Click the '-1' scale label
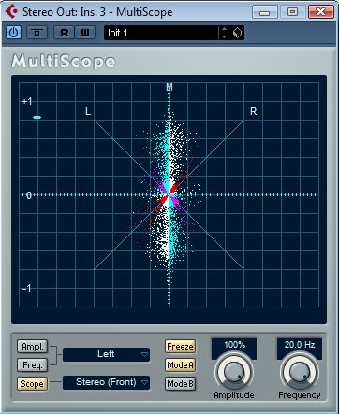The image size is (339, 414). pyautogui.click(x=27, y=288)
